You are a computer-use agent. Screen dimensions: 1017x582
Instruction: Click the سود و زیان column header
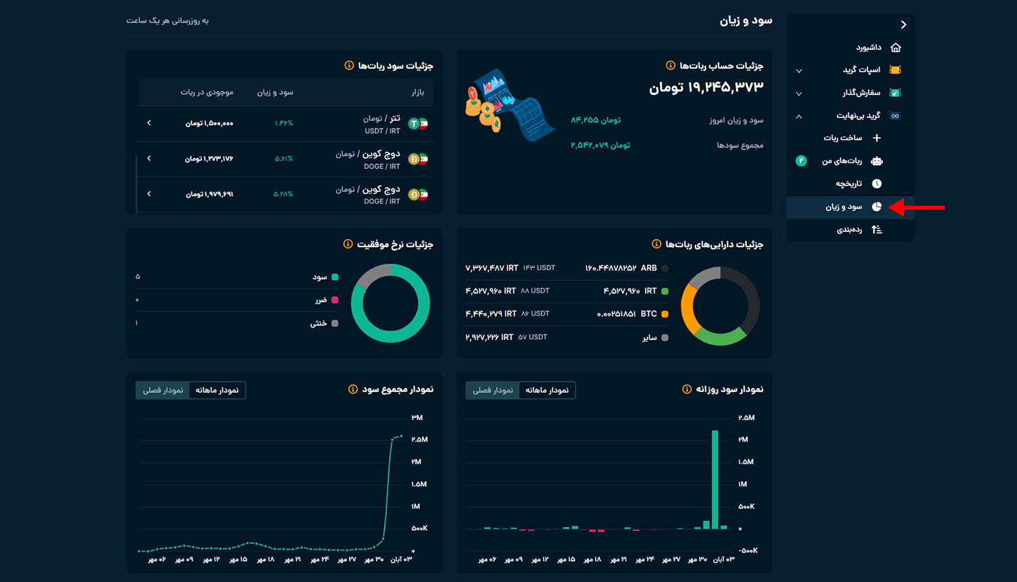click(x=275, y=92)
